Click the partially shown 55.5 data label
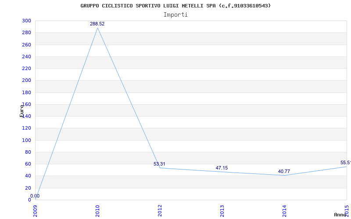The height and width of the screenshot is (219, 351). pos(345,162)
